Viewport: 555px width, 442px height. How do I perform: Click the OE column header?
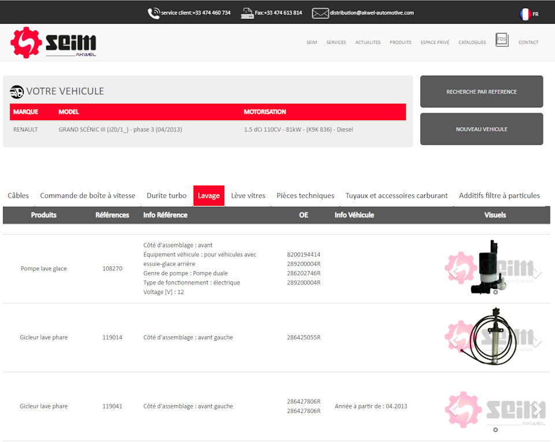304,215
